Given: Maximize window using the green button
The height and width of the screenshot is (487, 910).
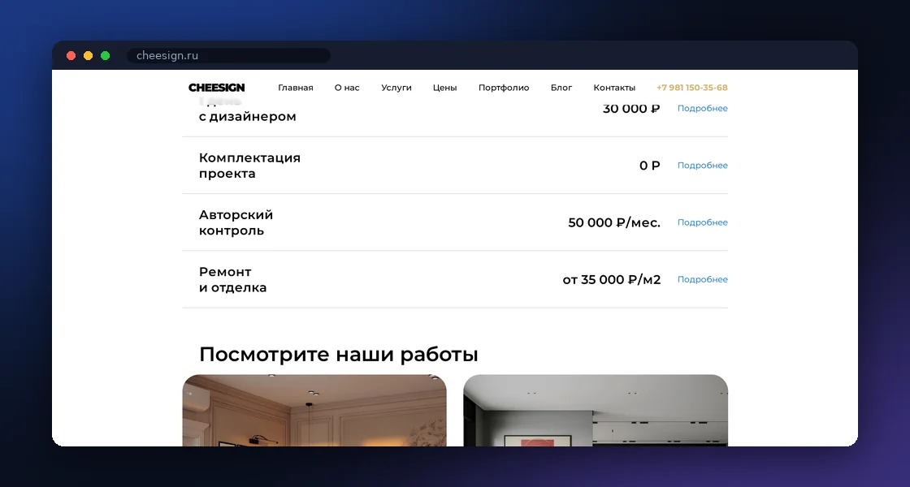Looking at the screenshot, I should [105, 56].
